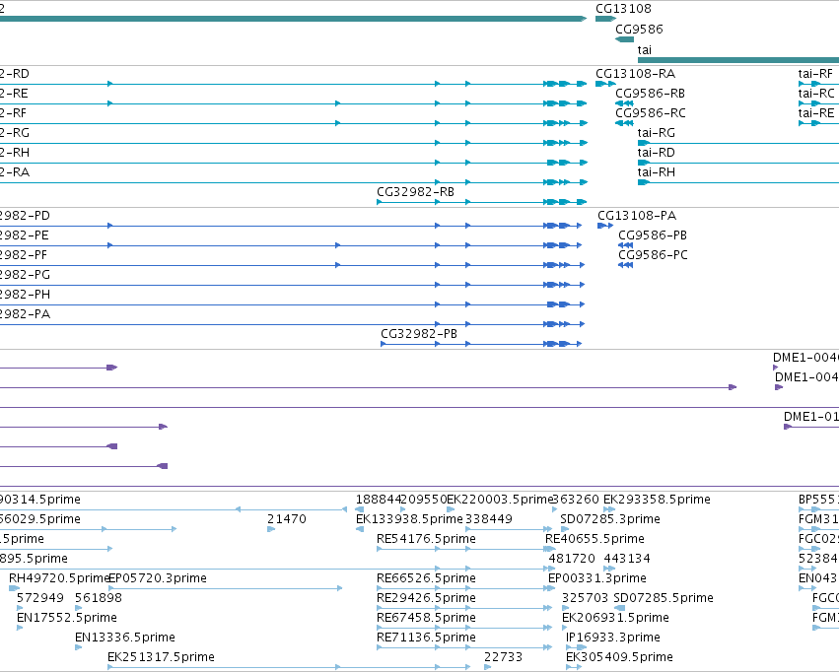Click the EK133938.5prime EST label
Screen dimensions: 839x672
point(409,519)
